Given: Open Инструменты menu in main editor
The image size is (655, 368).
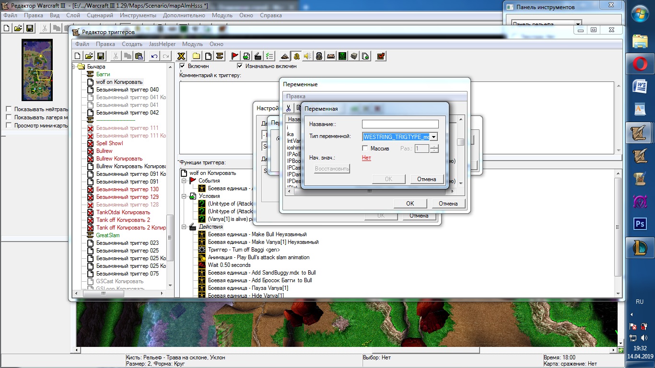Looking at the screenshot, I should (x=138, y=15).
